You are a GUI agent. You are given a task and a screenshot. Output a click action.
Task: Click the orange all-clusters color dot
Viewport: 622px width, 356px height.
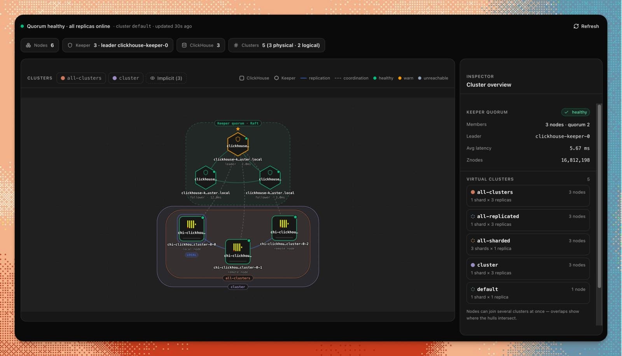63,78
